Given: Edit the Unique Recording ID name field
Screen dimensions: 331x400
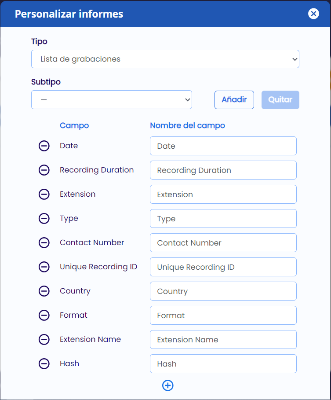Looking at the screenshot, I should [223, 267].
